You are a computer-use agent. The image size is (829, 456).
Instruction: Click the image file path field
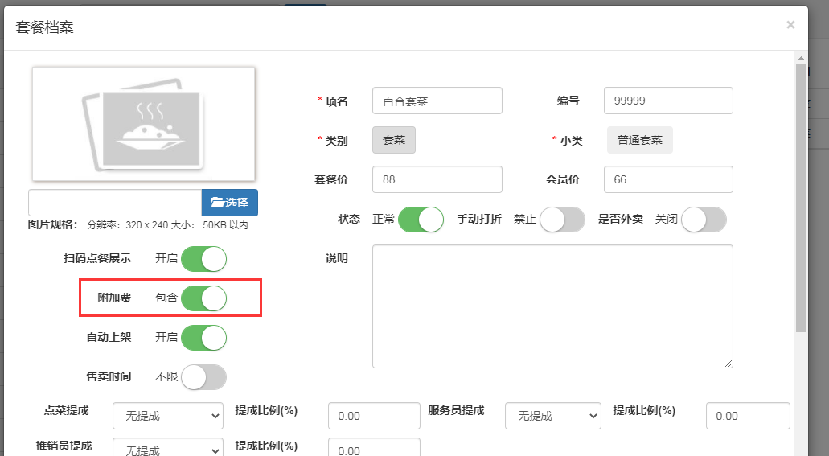[x=114, y=203]
